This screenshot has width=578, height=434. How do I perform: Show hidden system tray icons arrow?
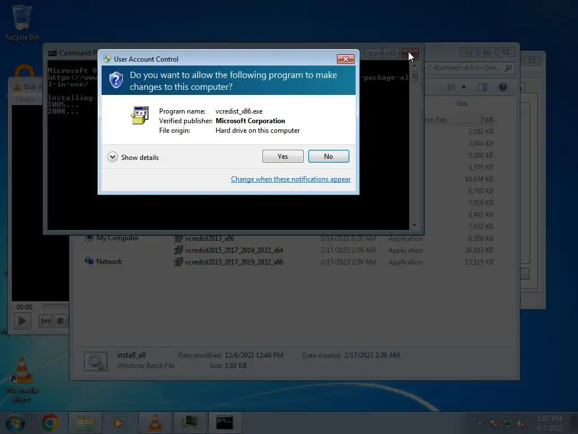[480, 423]
